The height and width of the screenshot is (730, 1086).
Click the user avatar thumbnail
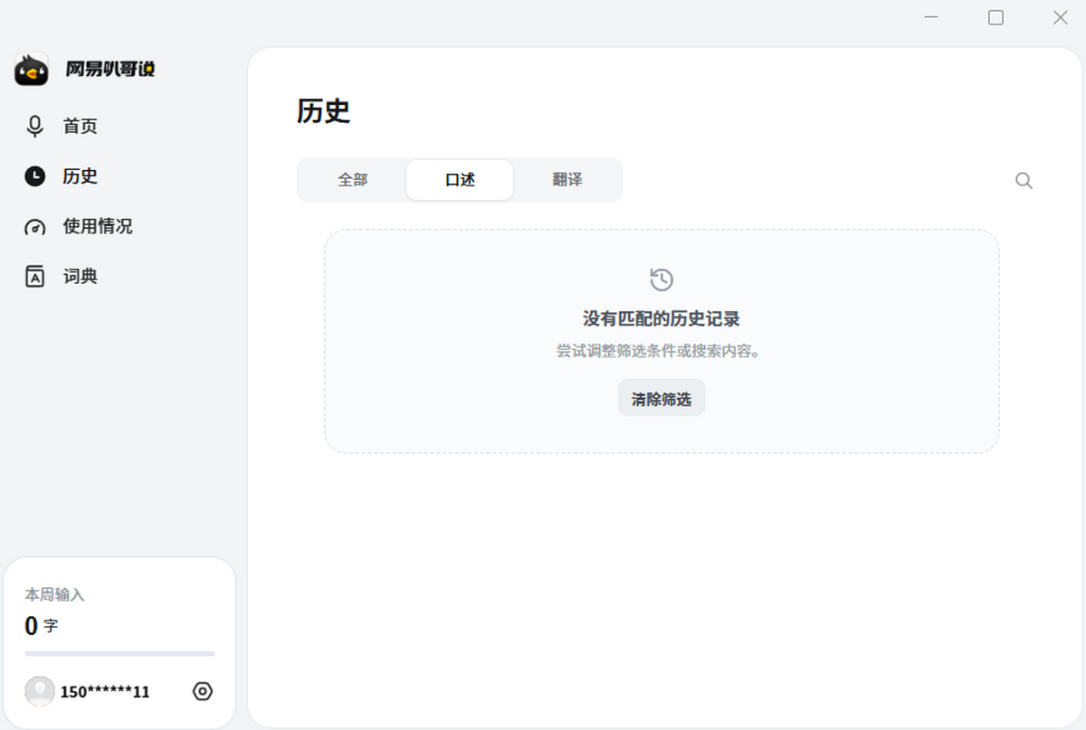40,692
